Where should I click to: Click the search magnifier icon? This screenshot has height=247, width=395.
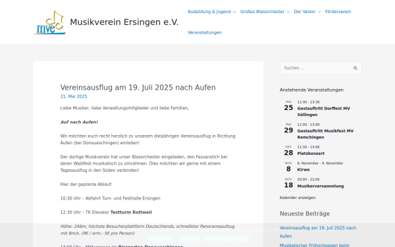point(355,68)
